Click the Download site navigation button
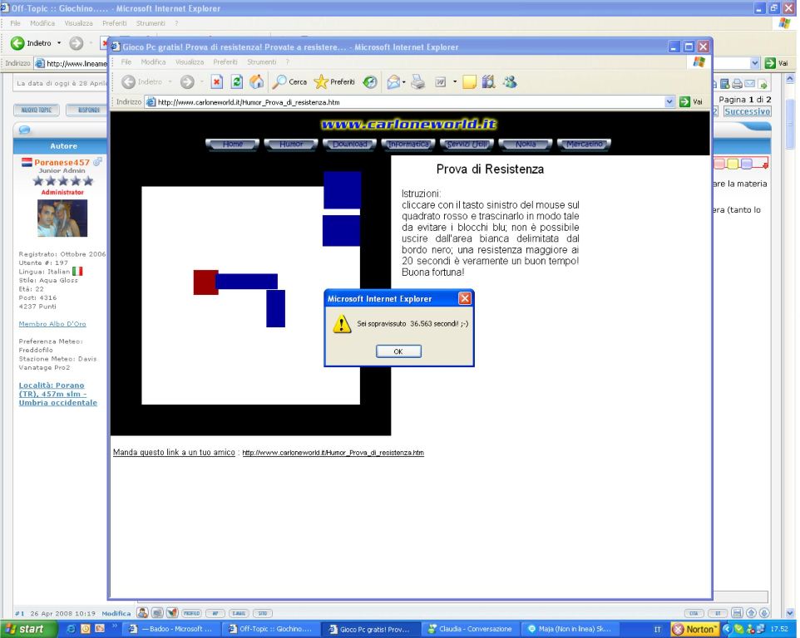Viewport: 800px width, 638px height. click(350, 144)
